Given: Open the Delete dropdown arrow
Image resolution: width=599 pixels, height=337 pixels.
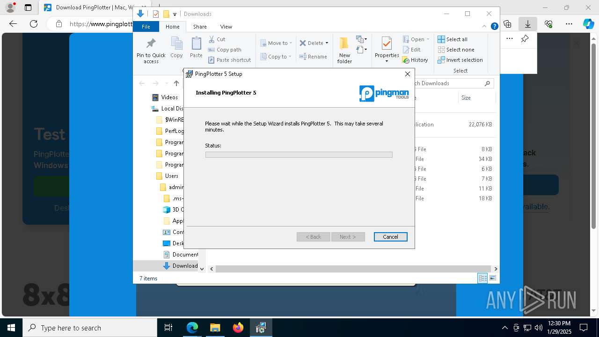Looking at the screenshot, I should tap(327, 43).
